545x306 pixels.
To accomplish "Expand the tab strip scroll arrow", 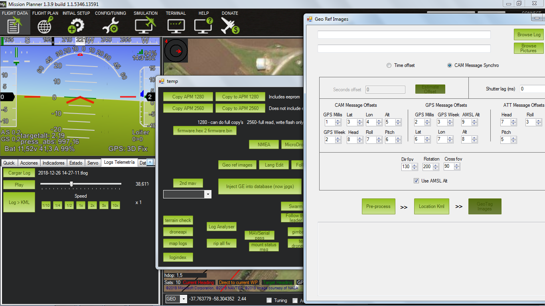I will (150, 162).
